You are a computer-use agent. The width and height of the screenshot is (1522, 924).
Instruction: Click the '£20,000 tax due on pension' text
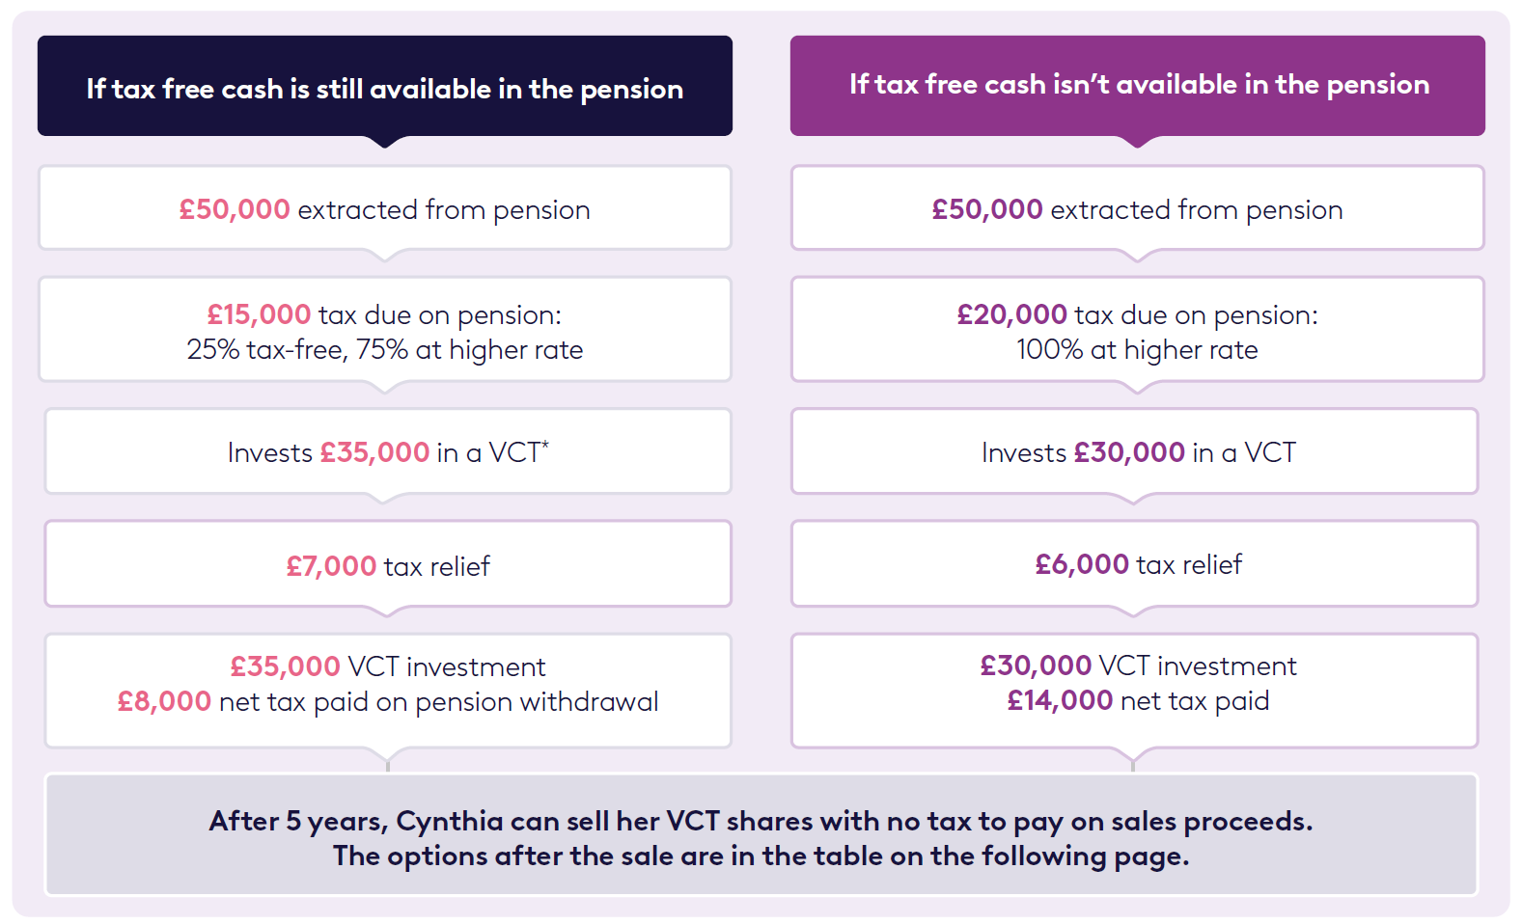[1137, 314]
